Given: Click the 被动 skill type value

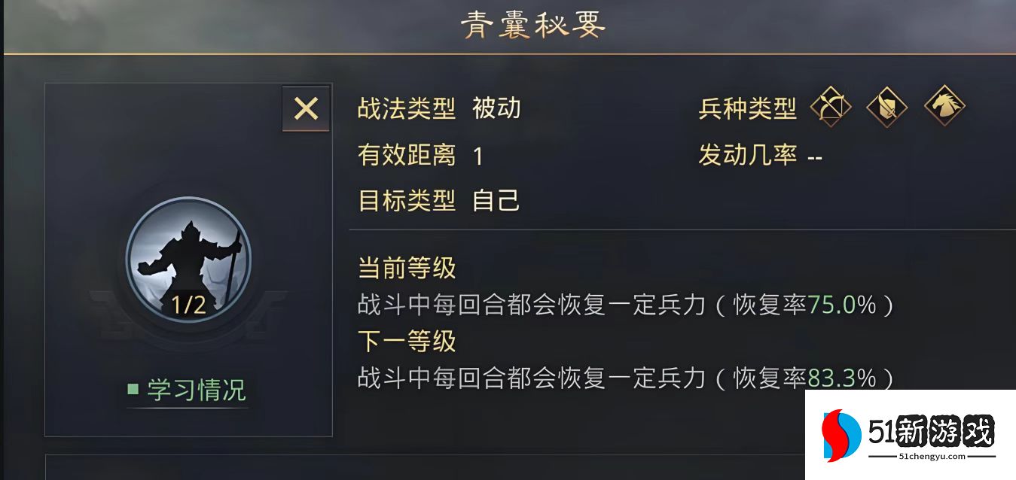Looking at the screenshot, I should (499, 109).
